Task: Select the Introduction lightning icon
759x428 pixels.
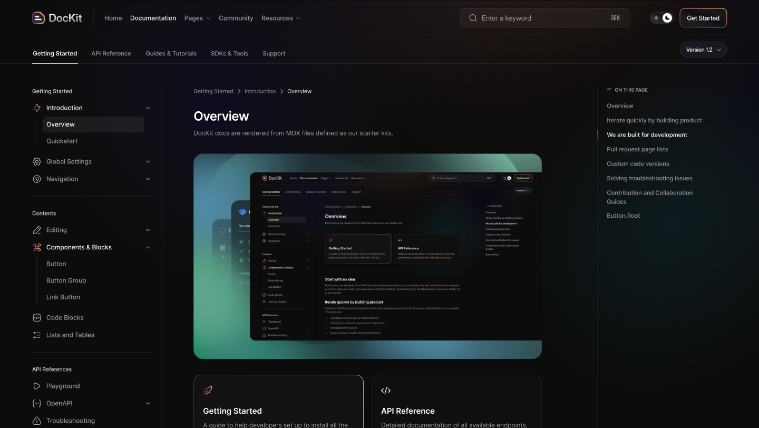Action: pyautogui.click(x=37, y=108)
